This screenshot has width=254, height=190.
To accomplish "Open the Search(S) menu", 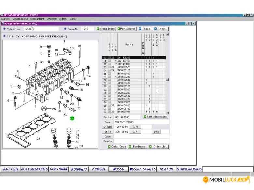I will point(6,19).
